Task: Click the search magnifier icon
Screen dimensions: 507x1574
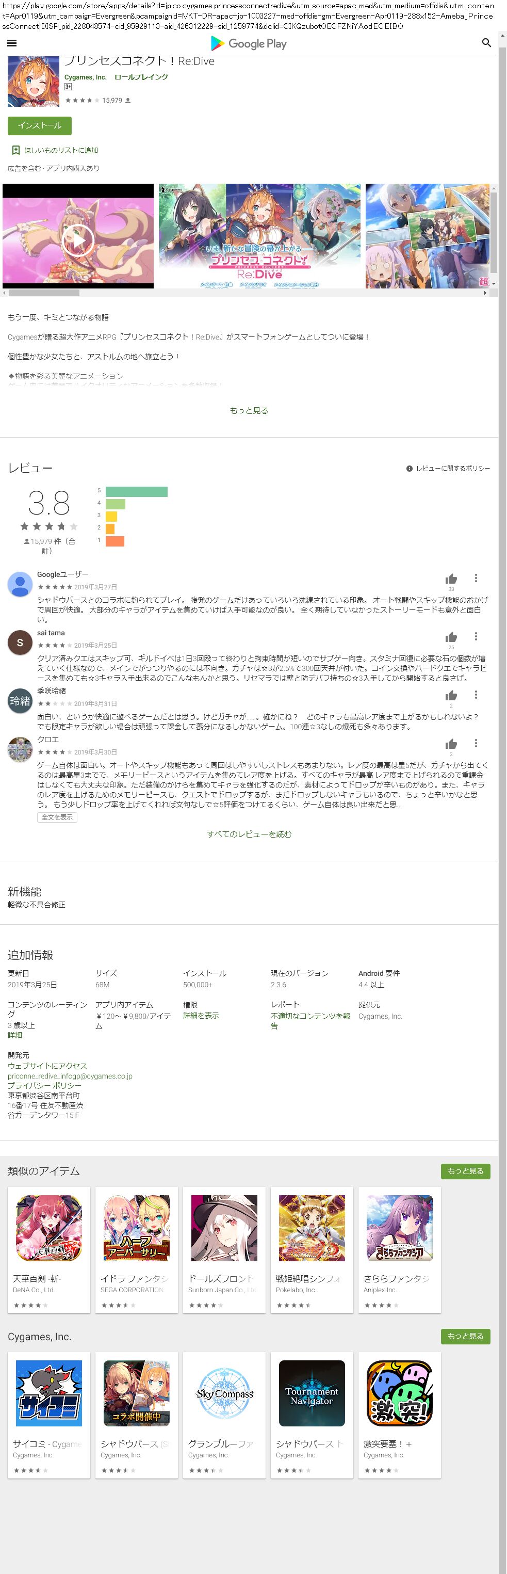Action: tap(486, 43)
